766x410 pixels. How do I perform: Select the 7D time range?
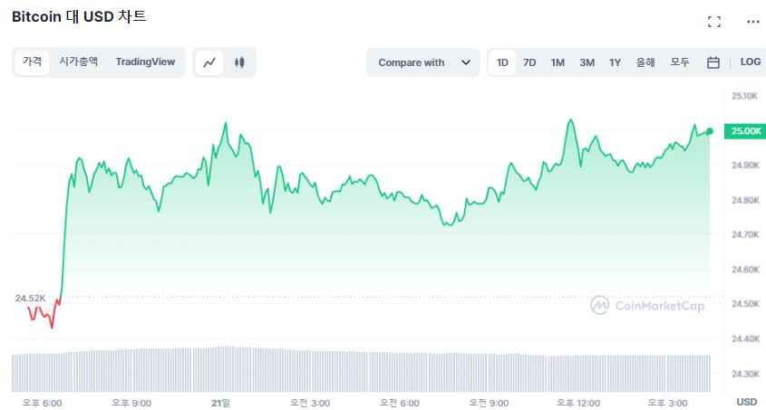[529, 62]
